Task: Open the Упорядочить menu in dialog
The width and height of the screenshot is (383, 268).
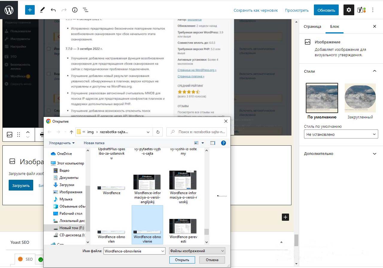Action: [62, 143]
